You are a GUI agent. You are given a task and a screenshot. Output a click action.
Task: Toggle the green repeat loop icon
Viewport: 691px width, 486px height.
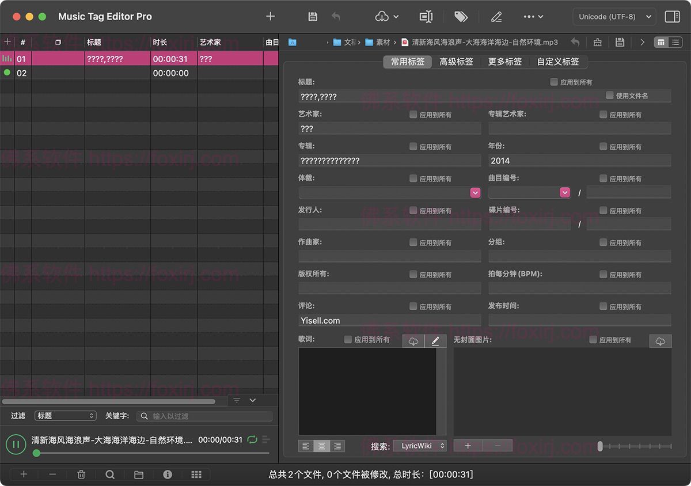click(252, 440)
